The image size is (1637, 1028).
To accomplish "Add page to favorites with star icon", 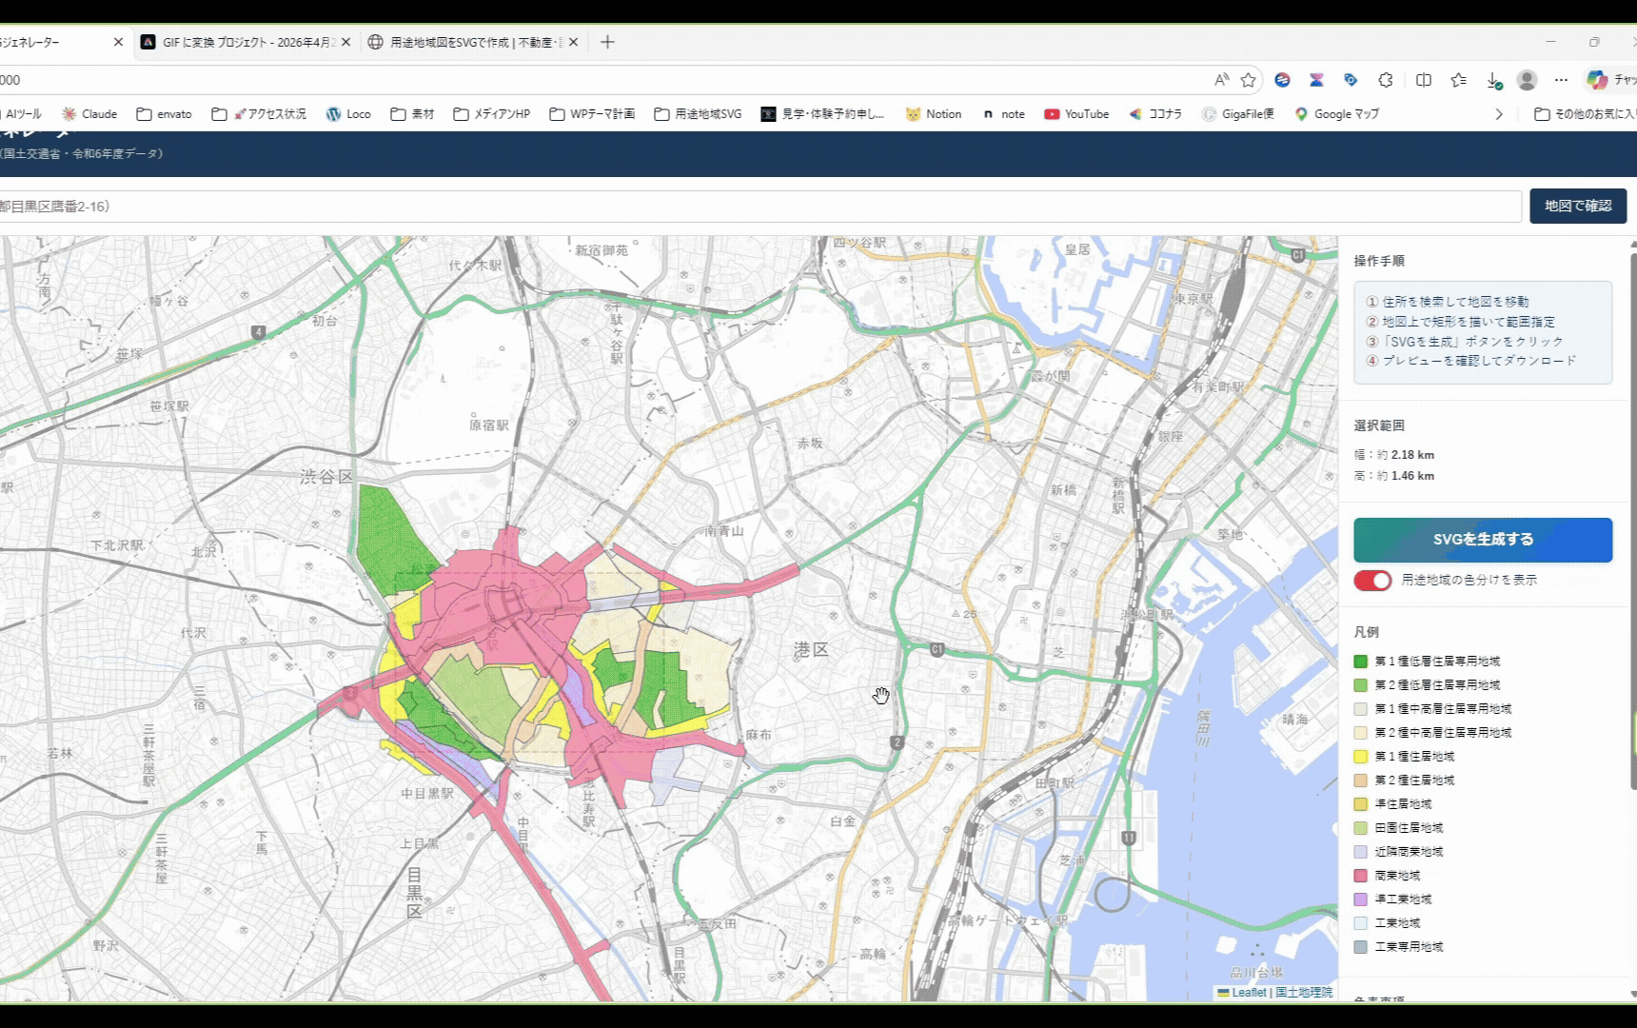I will (x=1249, y=80).
